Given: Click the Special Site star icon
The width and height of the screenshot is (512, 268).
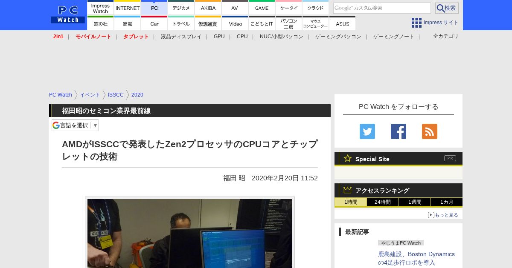Looking at the screenshot, I should click(348, 158).
